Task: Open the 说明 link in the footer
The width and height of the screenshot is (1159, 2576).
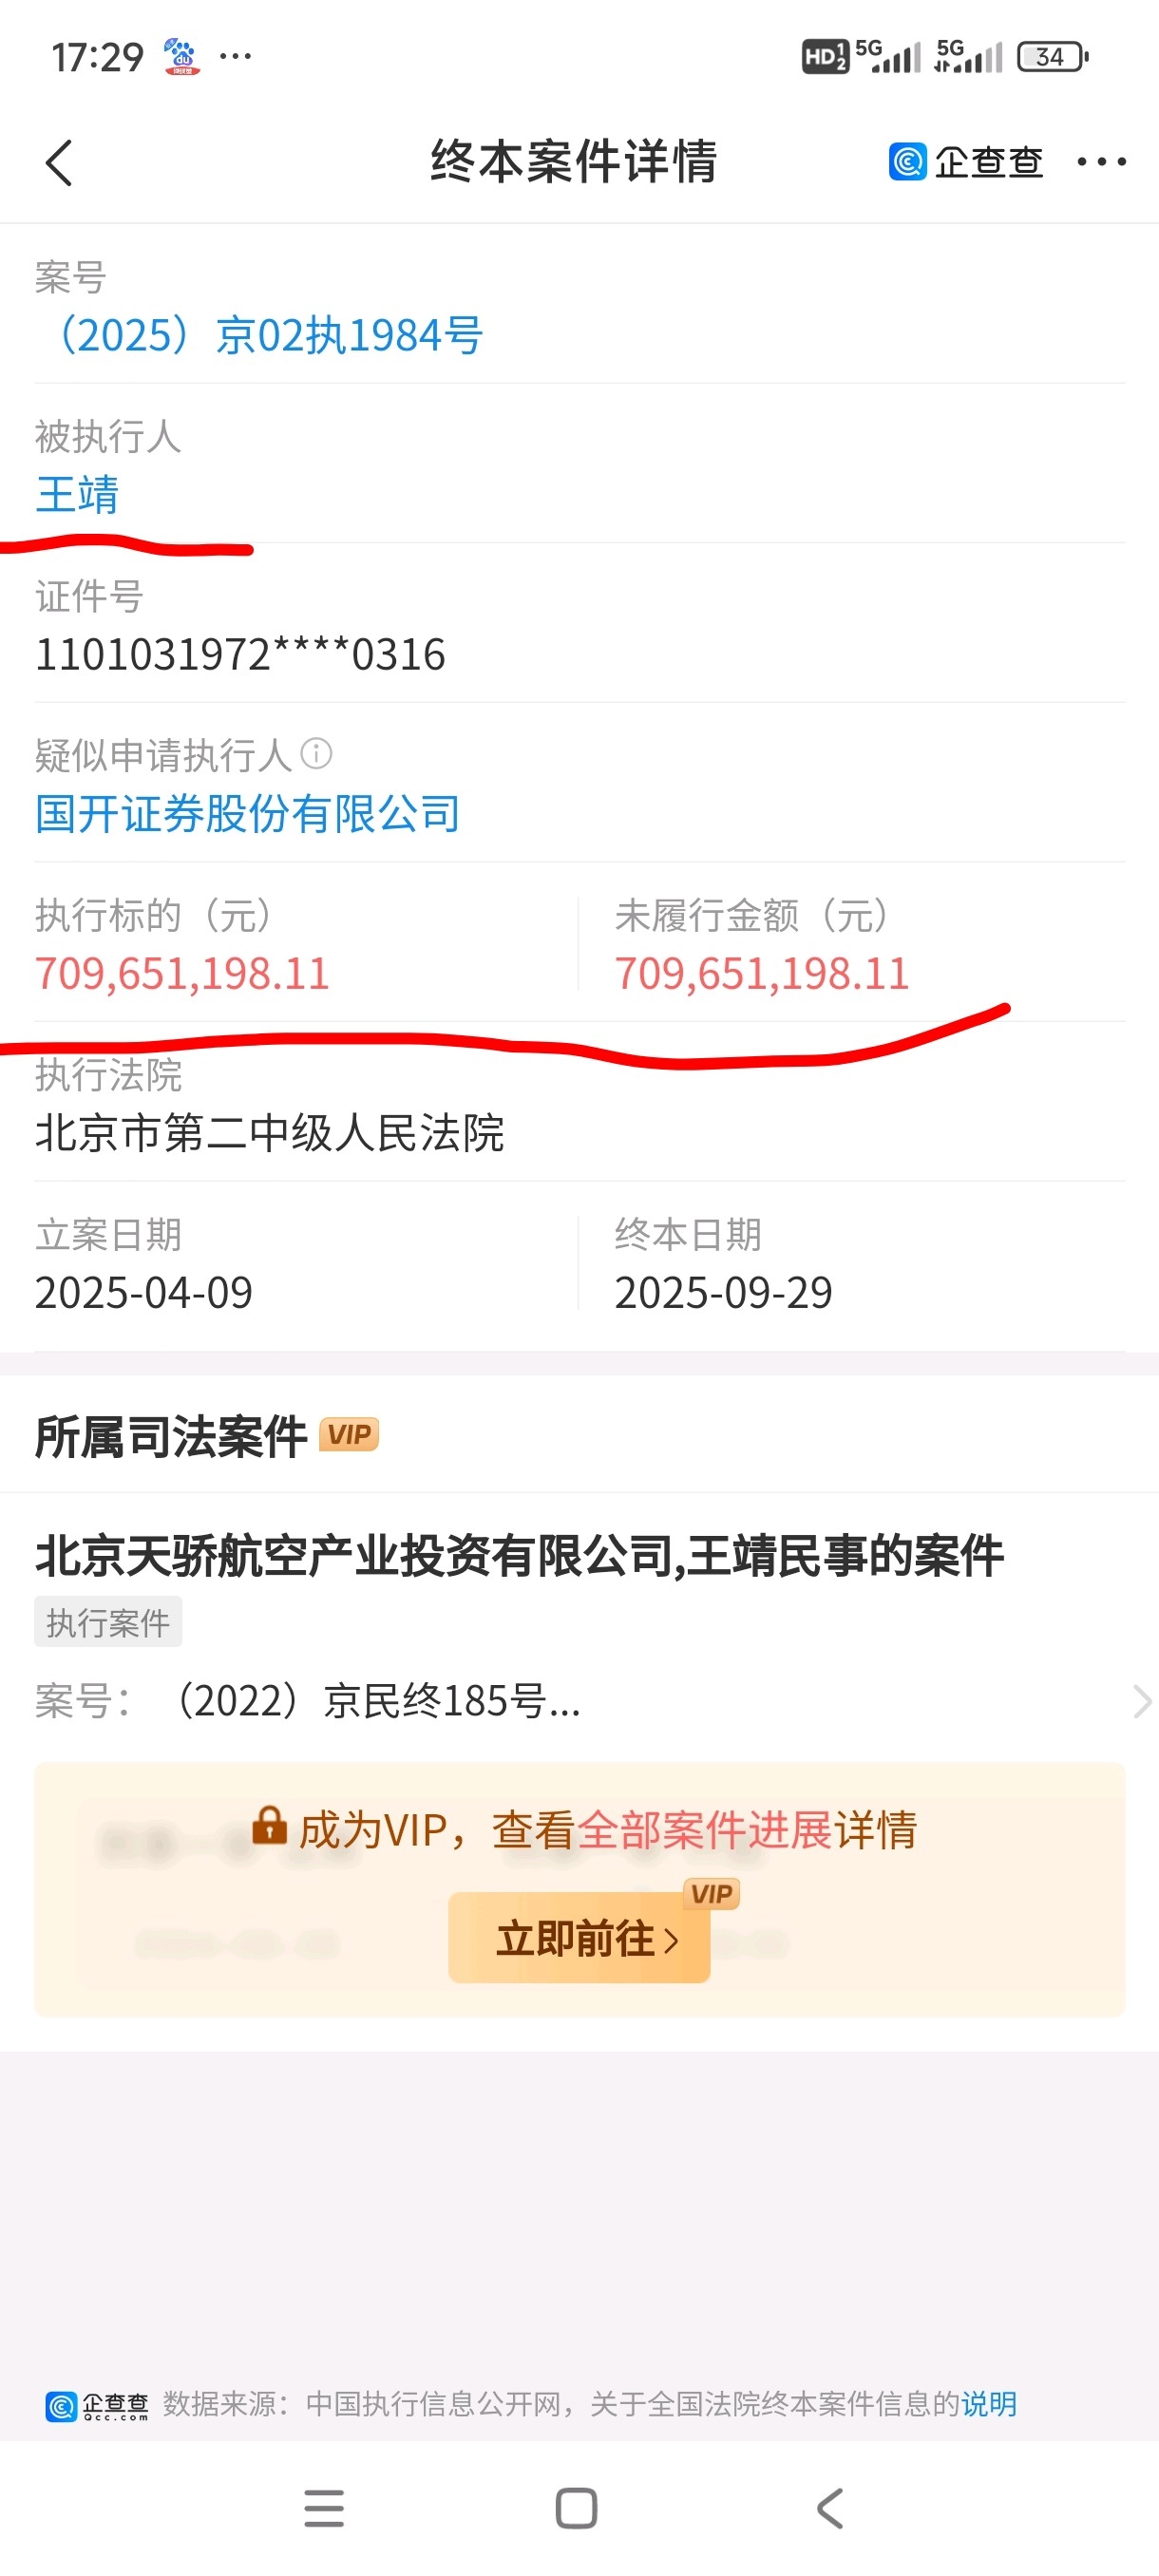Action: click(x=989, y=2404)
